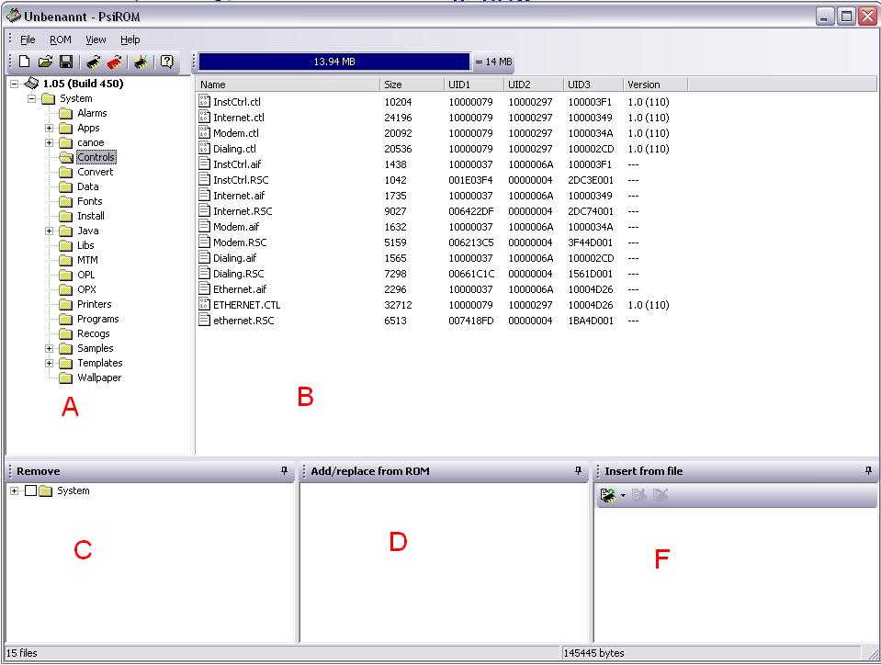The image size is (881, 665).
Task: Select the Dialing.aif file name
Action: pos(234,258)
